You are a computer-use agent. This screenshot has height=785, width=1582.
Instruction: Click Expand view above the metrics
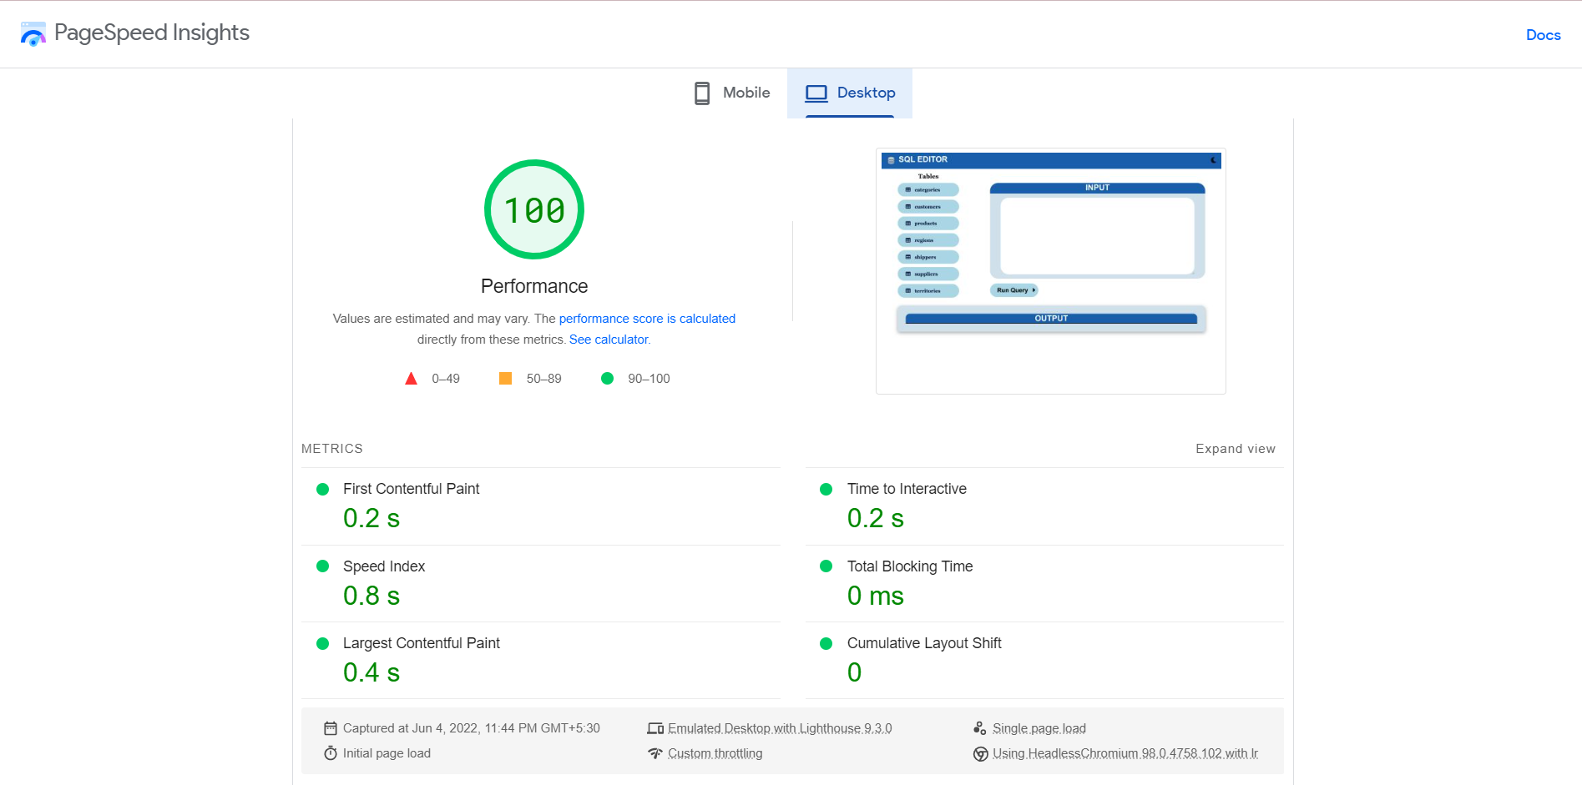[1236, 448]
